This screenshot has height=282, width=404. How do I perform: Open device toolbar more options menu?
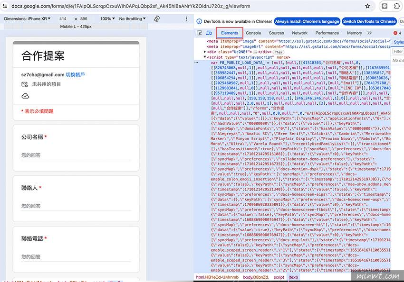tap(186, 19)
